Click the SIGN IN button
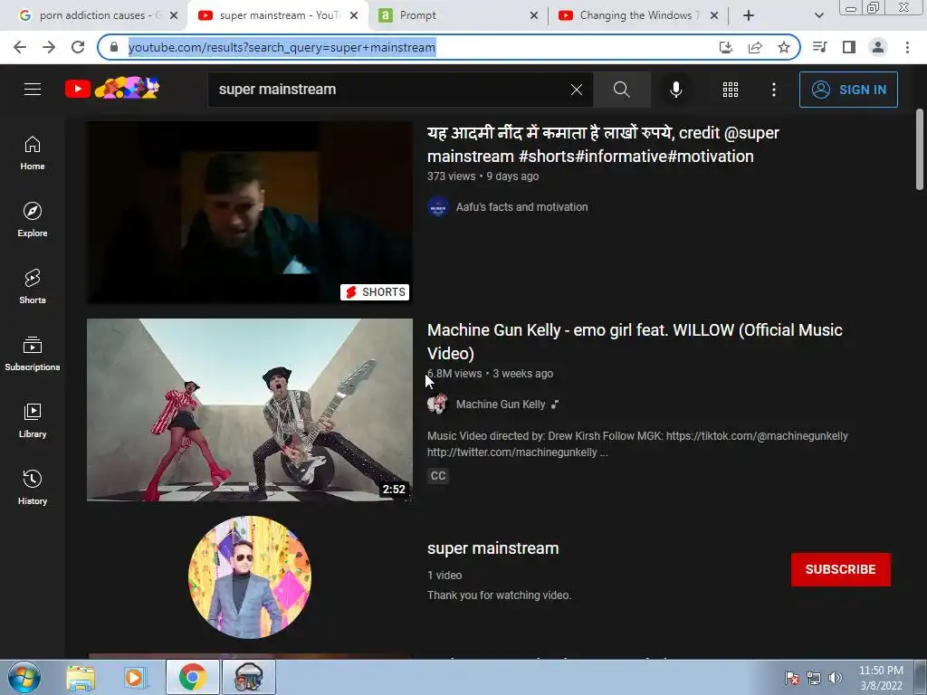The image size is (927, 695). [x=848, y=90]
